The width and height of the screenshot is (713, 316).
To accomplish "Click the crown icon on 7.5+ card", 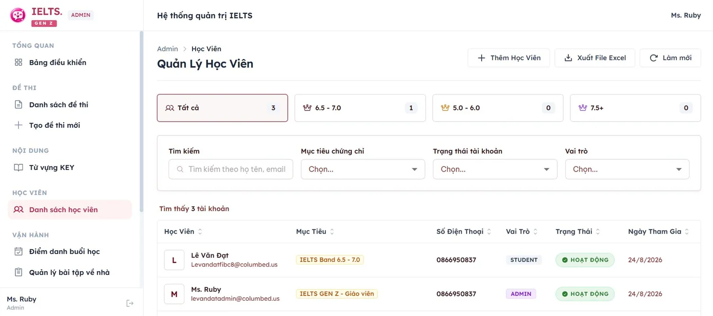I will pyautogui.click(x=583, y=108).
